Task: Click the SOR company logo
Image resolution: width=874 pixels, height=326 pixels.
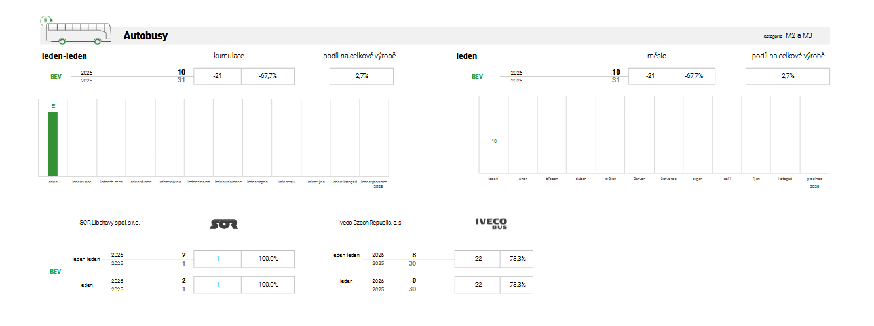Action: tap(223, 225)
